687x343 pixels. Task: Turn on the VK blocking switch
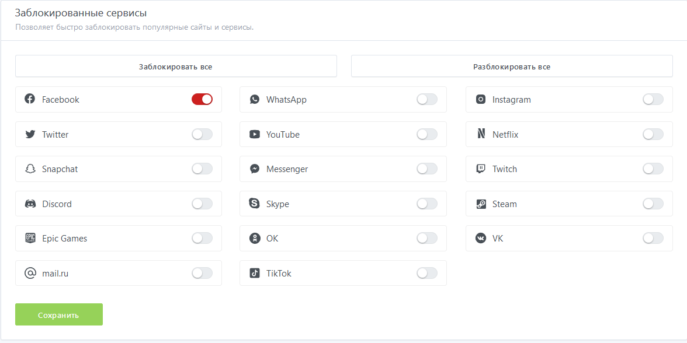(653, 239)
